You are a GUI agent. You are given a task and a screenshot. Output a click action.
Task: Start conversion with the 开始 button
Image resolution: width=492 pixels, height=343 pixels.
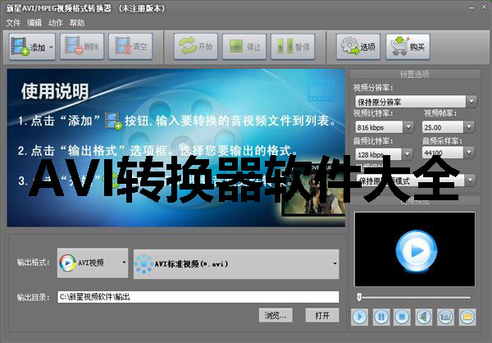point(196,47)
